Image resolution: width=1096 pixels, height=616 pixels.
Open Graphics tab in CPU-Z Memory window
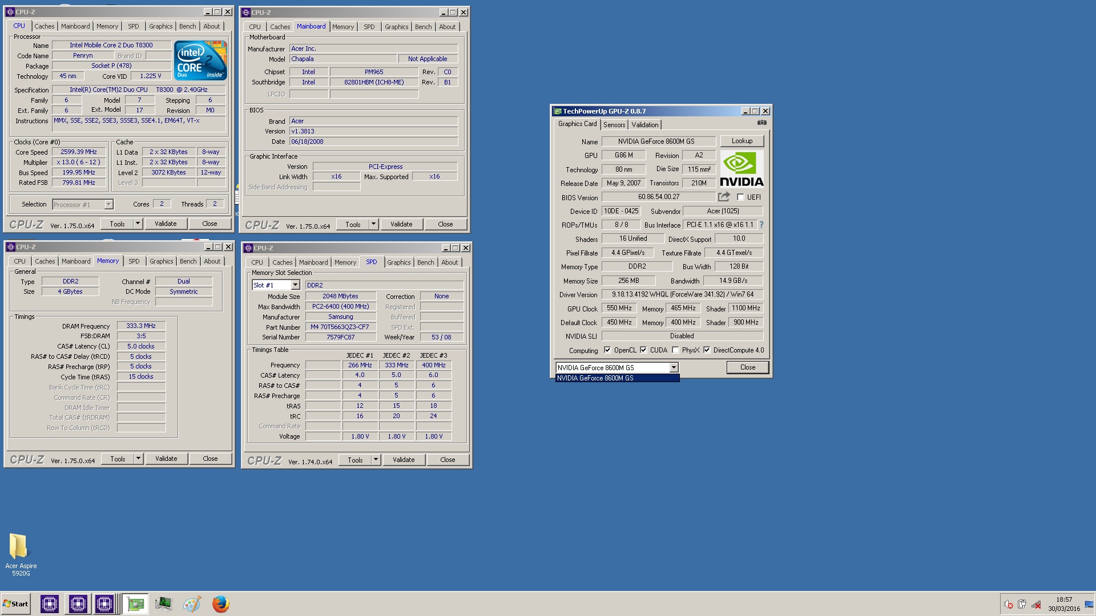pyautogui.click(x=162, y=261)
